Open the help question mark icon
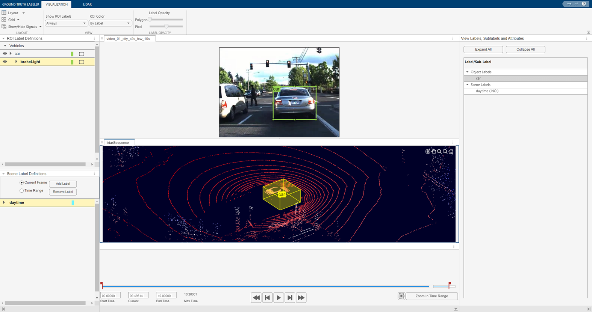 [x=584, y=4]
